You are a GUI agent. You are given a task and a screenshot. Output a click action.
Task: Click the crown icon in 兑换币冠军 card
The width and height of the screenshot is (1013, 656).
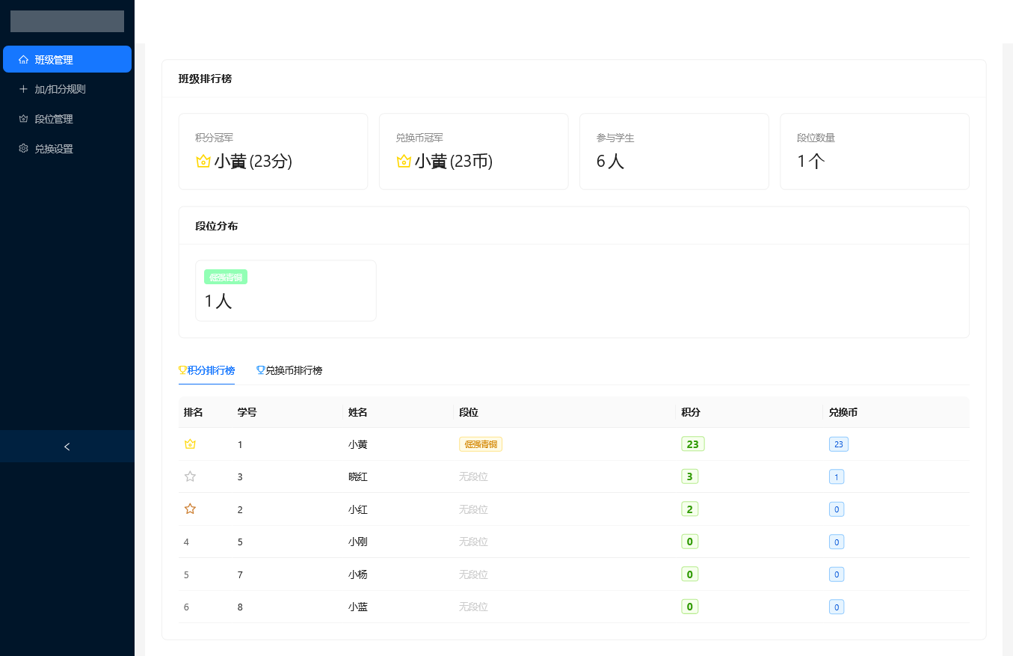[x=404, y=161]
